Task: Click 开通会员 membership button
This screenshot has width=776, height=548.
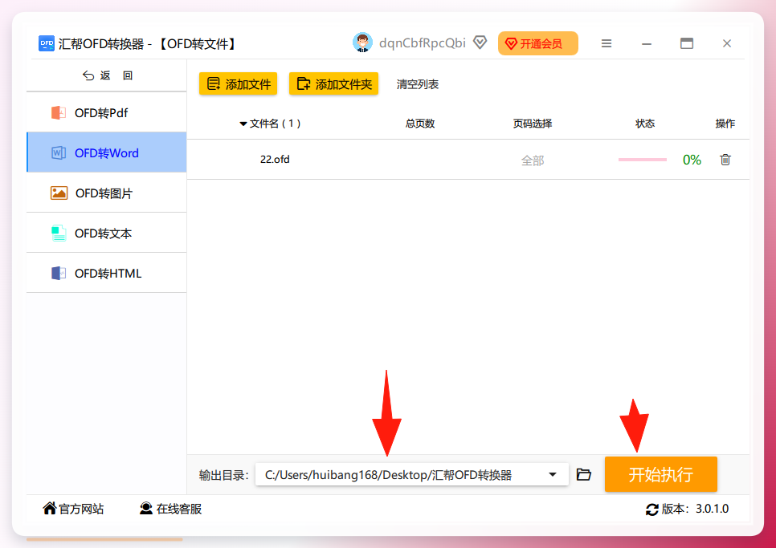Action: tap(538, 43)
